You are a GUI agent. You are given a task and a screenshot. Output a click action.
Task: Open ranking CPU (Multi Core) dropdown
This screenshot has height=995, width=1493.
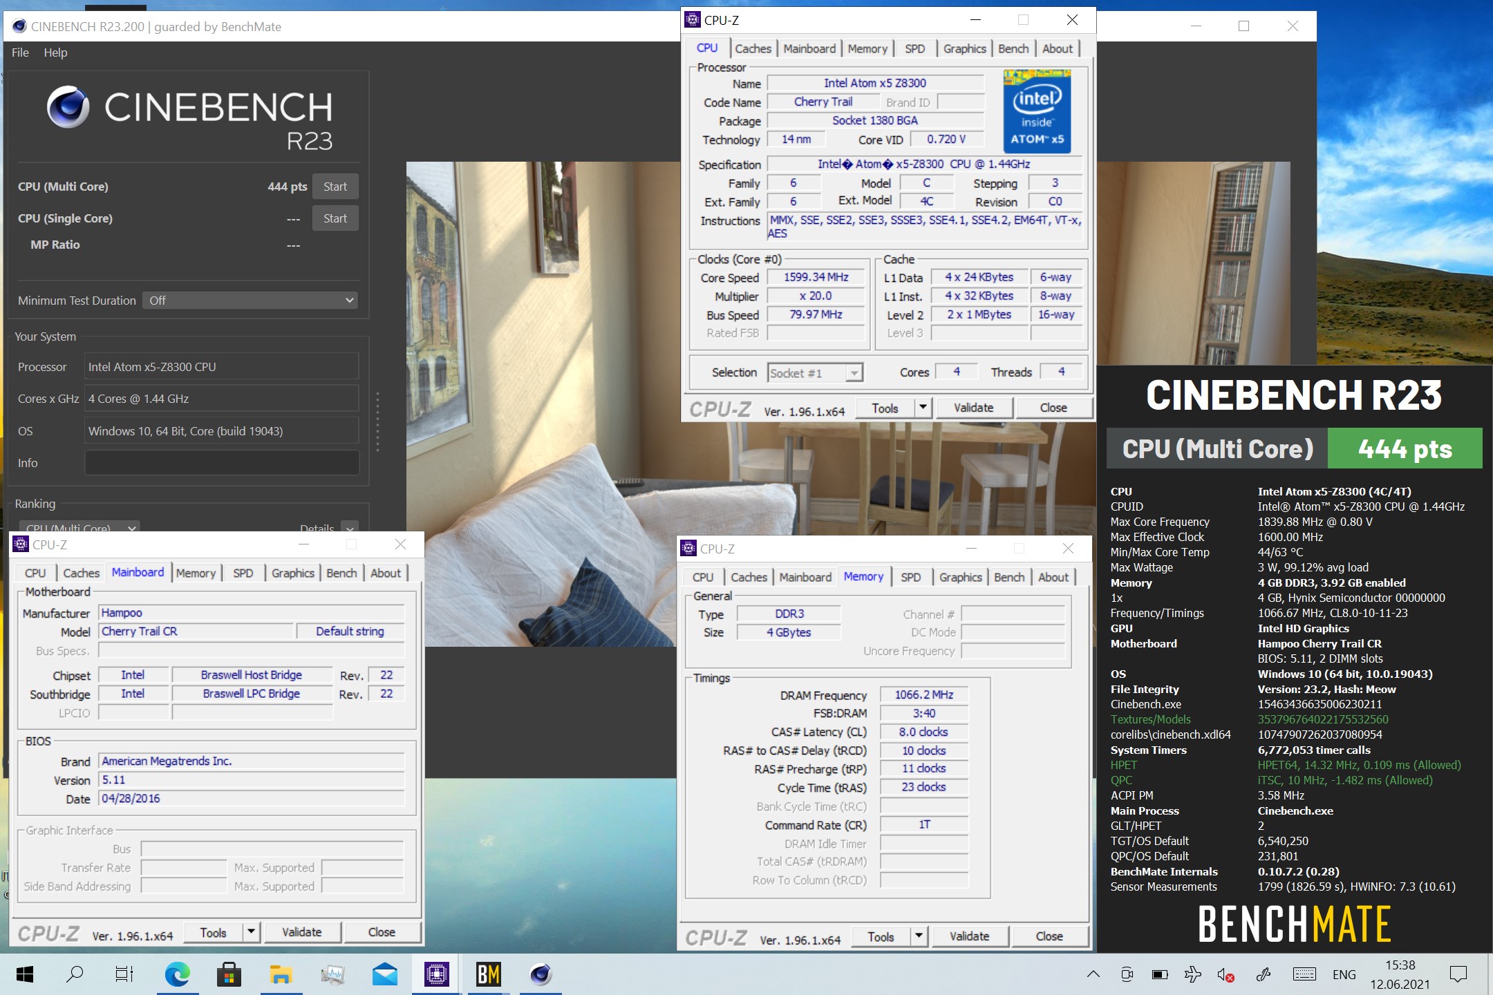coord(79,527)
